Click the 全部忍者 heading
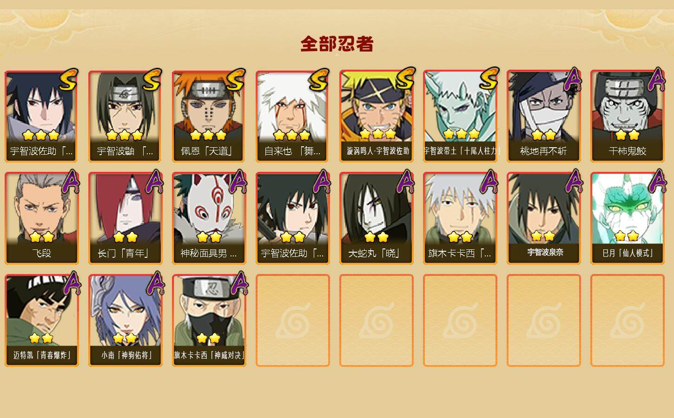 337,44
